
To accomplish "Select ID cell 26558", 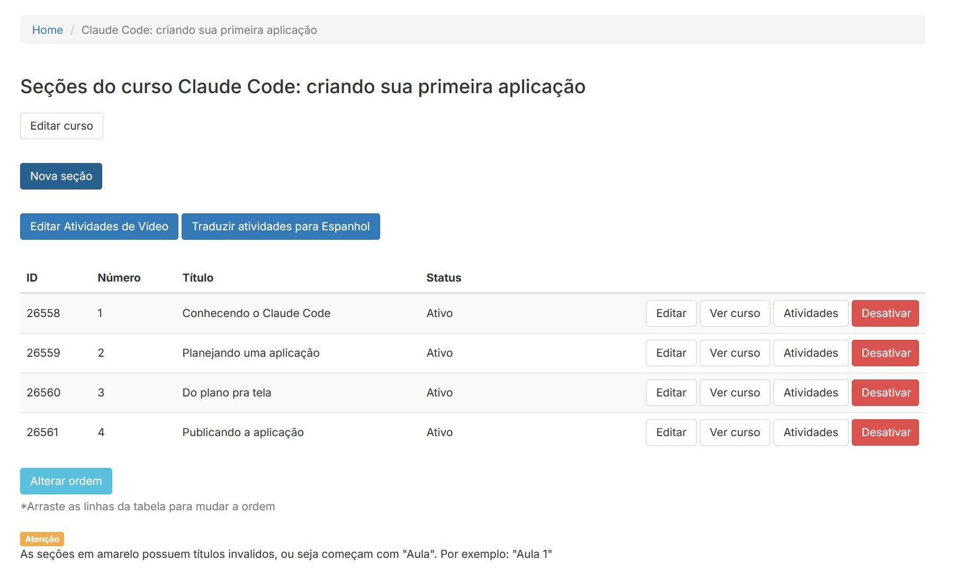I will 43,313.
